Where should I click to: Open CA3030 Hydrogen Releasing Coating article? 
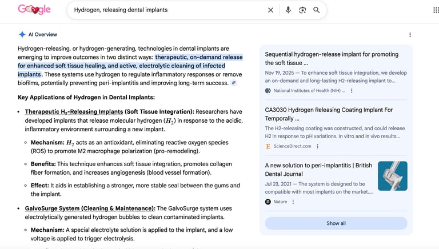[329, 114]
